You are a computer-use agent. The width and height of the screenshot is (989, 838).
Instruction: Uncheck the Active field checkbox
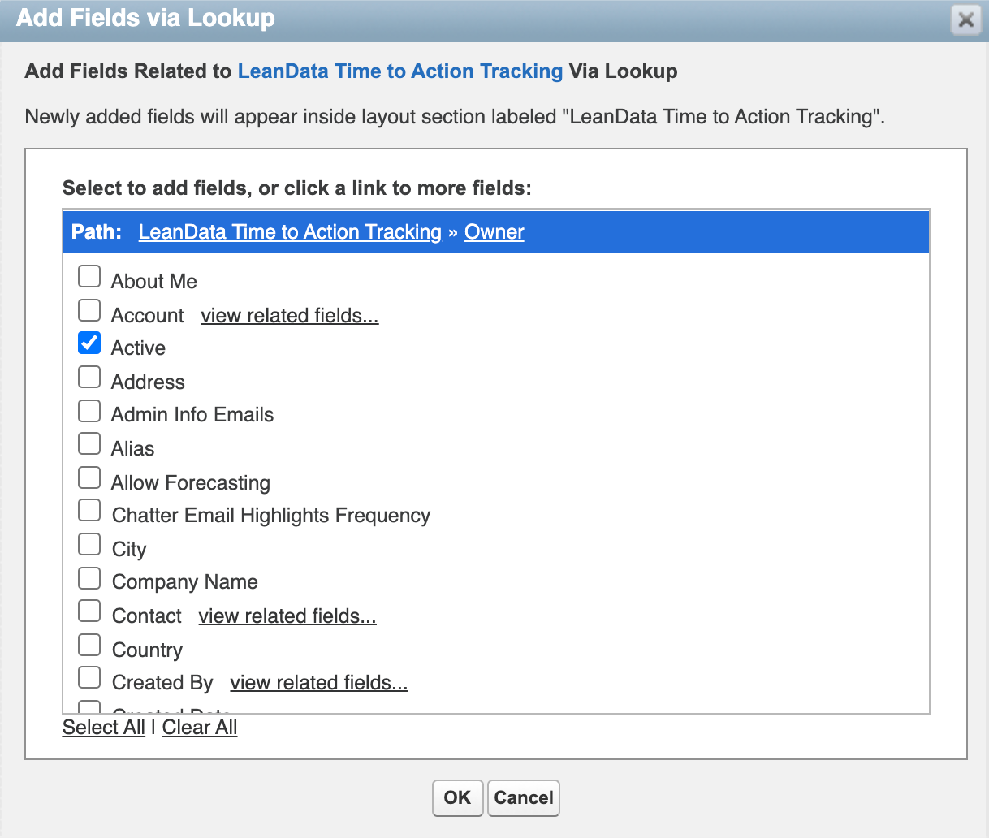[89, 343]
